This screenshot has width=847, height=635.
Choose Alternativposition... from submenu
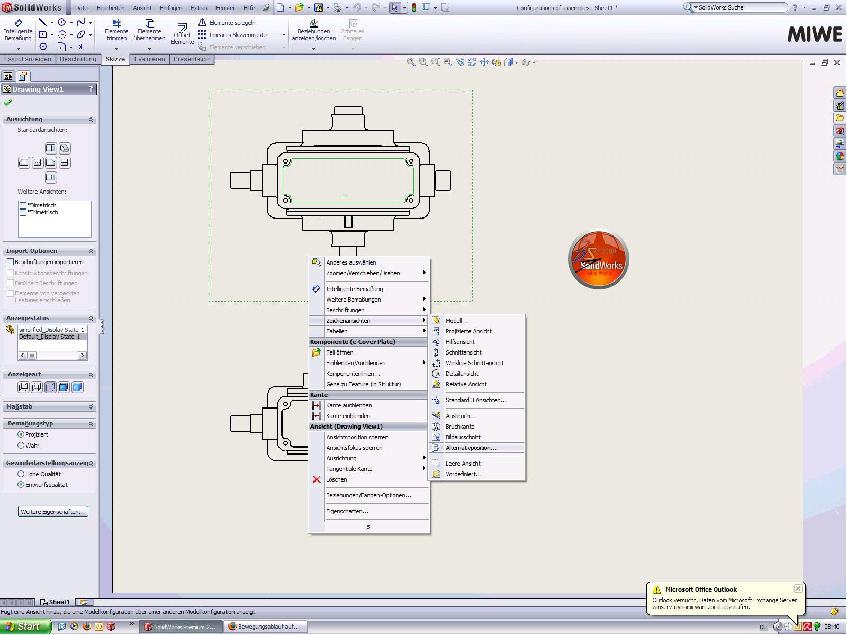[471, 448]
